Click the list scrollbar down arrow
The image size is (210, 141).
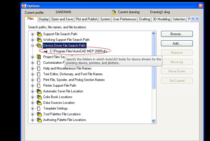point(154,121)
